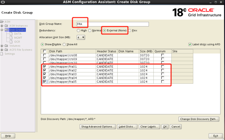Image resolution: width=225 pixels, height=140 pixels.
Task: Open the Allocation Unit Size dropdown
Action: pyautogui.click(x=81, y=38)
